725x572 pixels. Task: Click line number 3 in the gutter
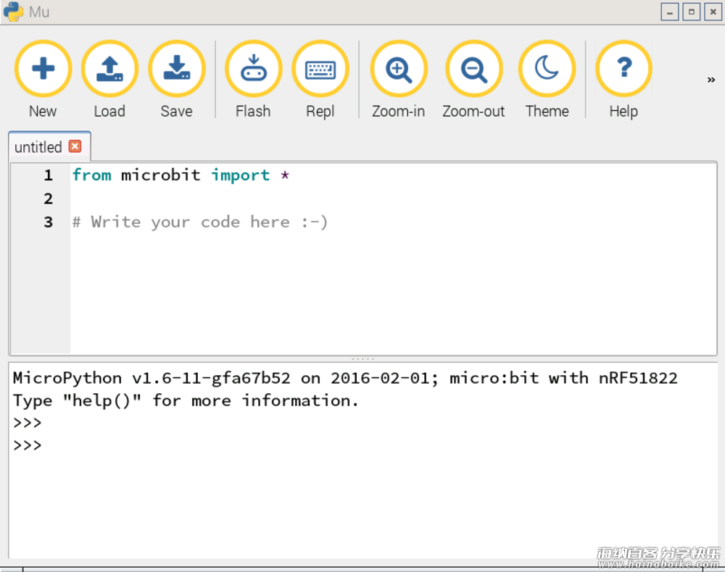coord(48,222)
